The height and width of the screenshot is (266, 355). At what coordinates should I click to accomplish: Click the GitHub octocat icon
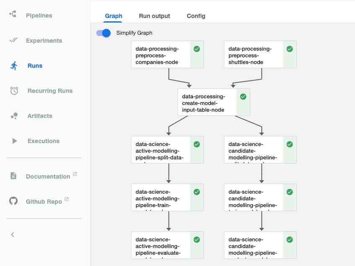click(x=13, y=201)
